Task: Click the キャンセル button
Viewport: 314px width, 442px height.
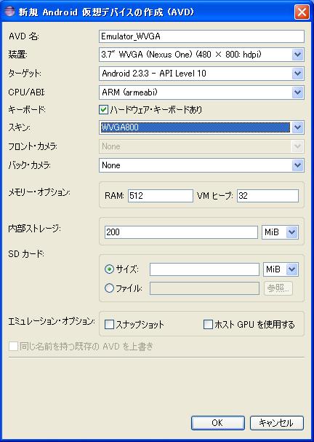Action: (x=277, y=423)
